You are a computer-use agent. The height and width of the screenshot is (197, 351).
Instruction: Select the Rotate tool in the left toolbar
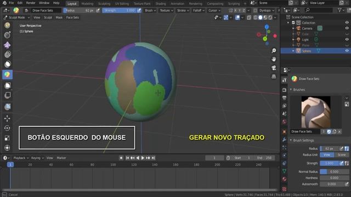7,128
